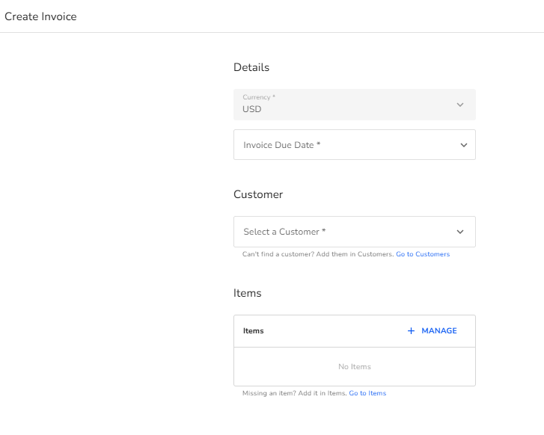Click the USD value text
Viewport: 544px width, 435px height.
click(x=252, y=109)
